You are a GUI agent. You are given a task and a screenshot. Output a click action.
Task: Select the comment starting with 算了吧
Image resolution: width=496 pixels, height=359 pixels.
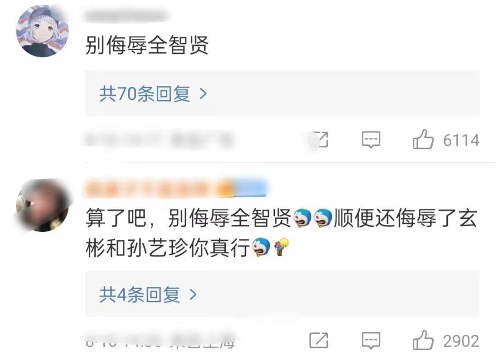point(281,233)
